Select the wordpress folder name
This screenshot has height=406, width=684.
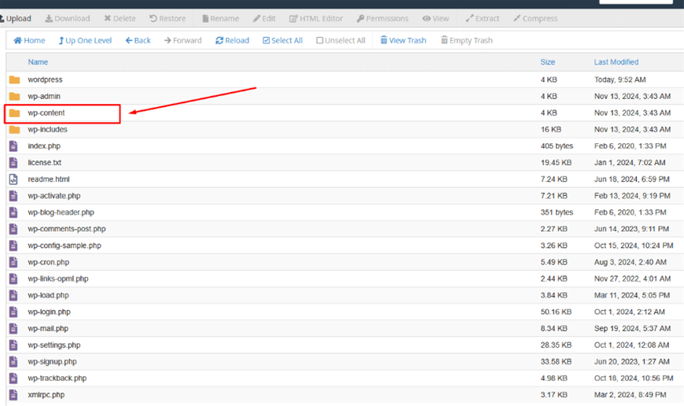tap(45, 79)
